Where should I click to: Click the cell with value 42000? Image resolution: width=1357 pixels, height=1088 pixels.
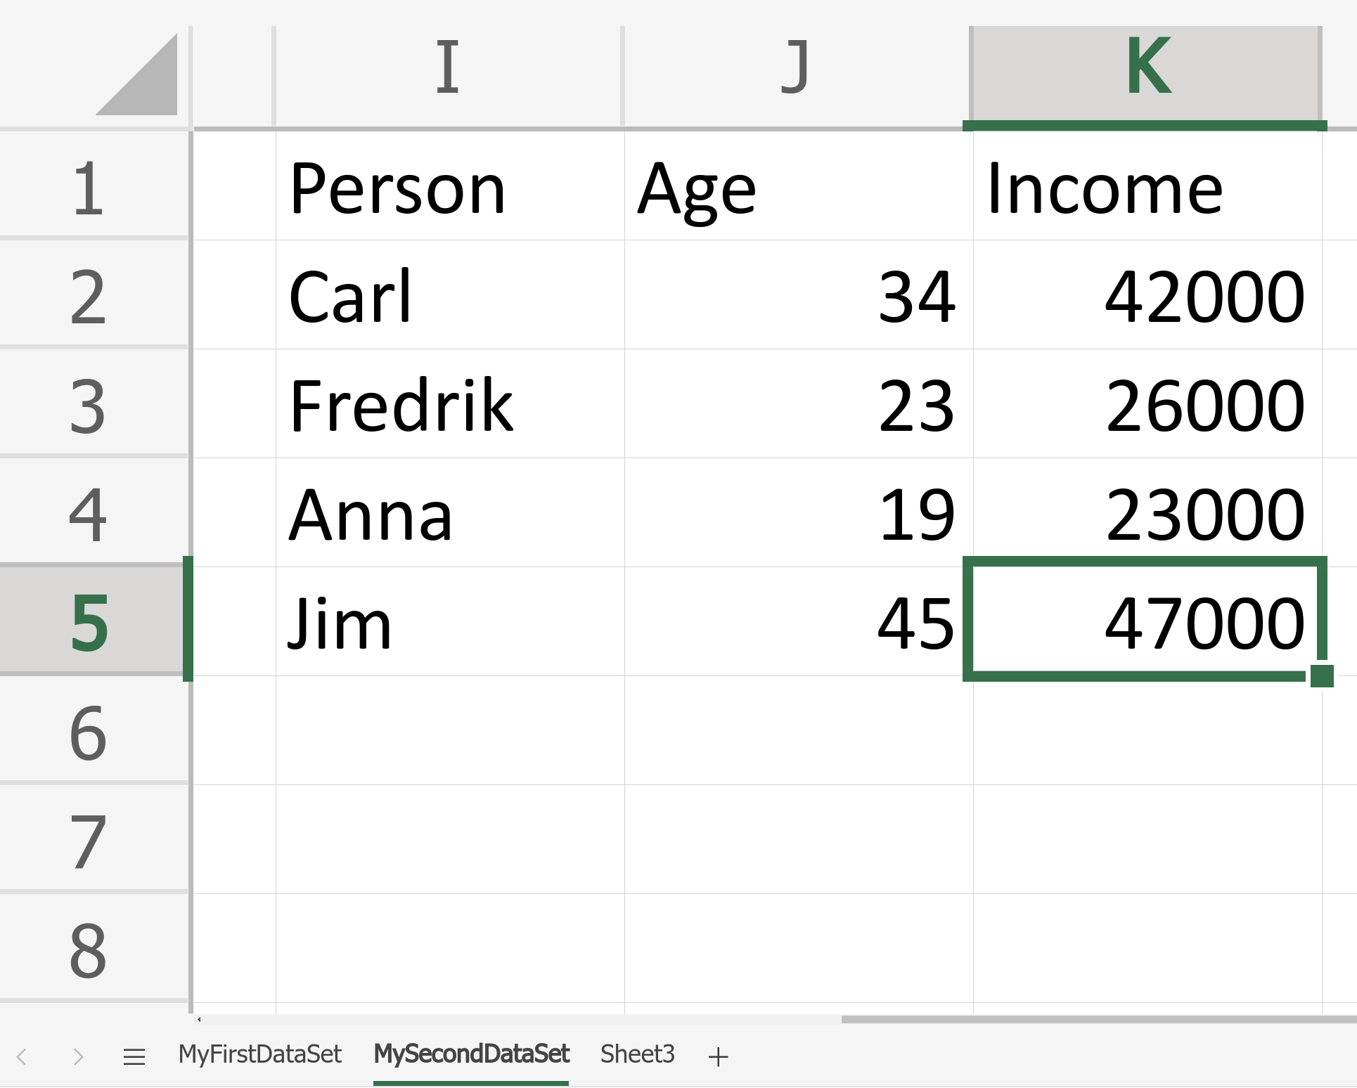click(x=1147, y=296)
